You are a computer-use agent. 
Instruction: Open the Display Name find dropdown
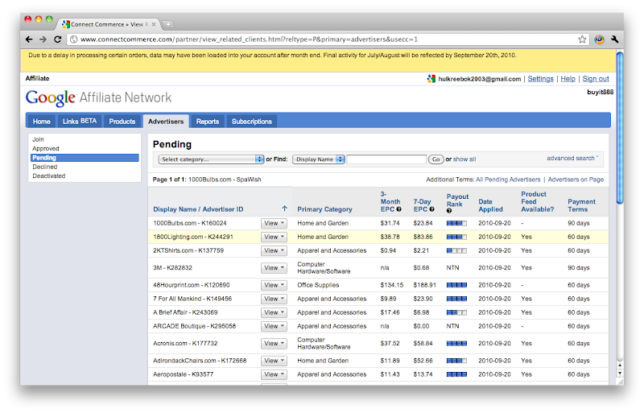[x=319, y=159]
